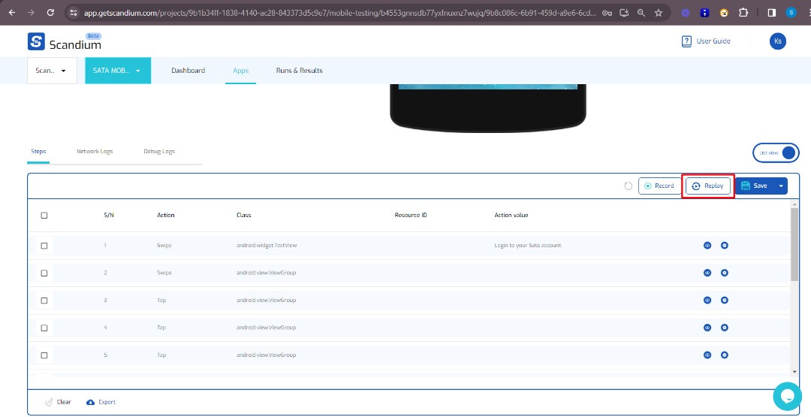View step 2 with the eye icon
The image size is (811, 417).
707,273
